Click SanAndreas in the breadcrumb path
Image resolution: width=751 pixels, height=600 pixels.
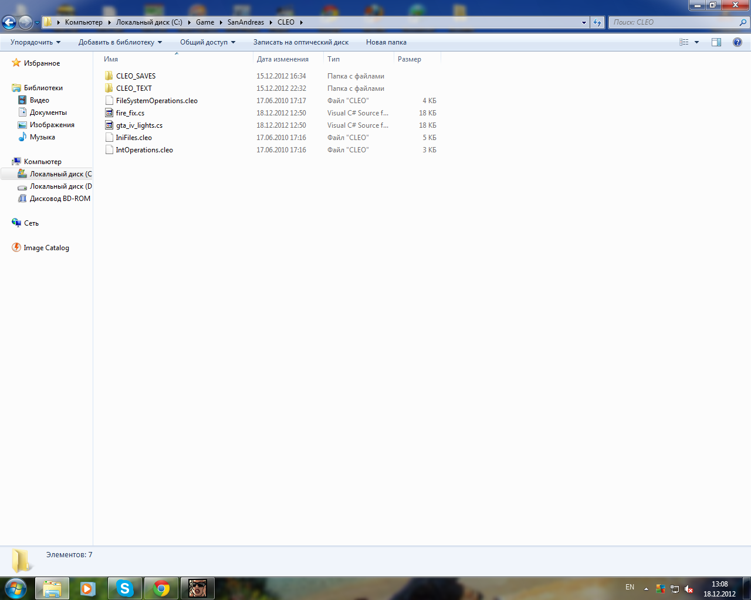pyautogui.click(x=245, y=22)
